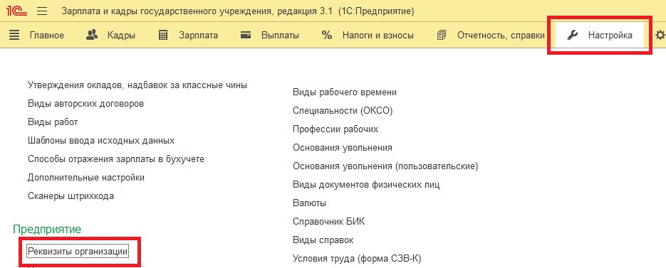Open Специальности (ОКСО) link
The width and height of the screenshot is (666, 268).
click(x=343, y=111)
